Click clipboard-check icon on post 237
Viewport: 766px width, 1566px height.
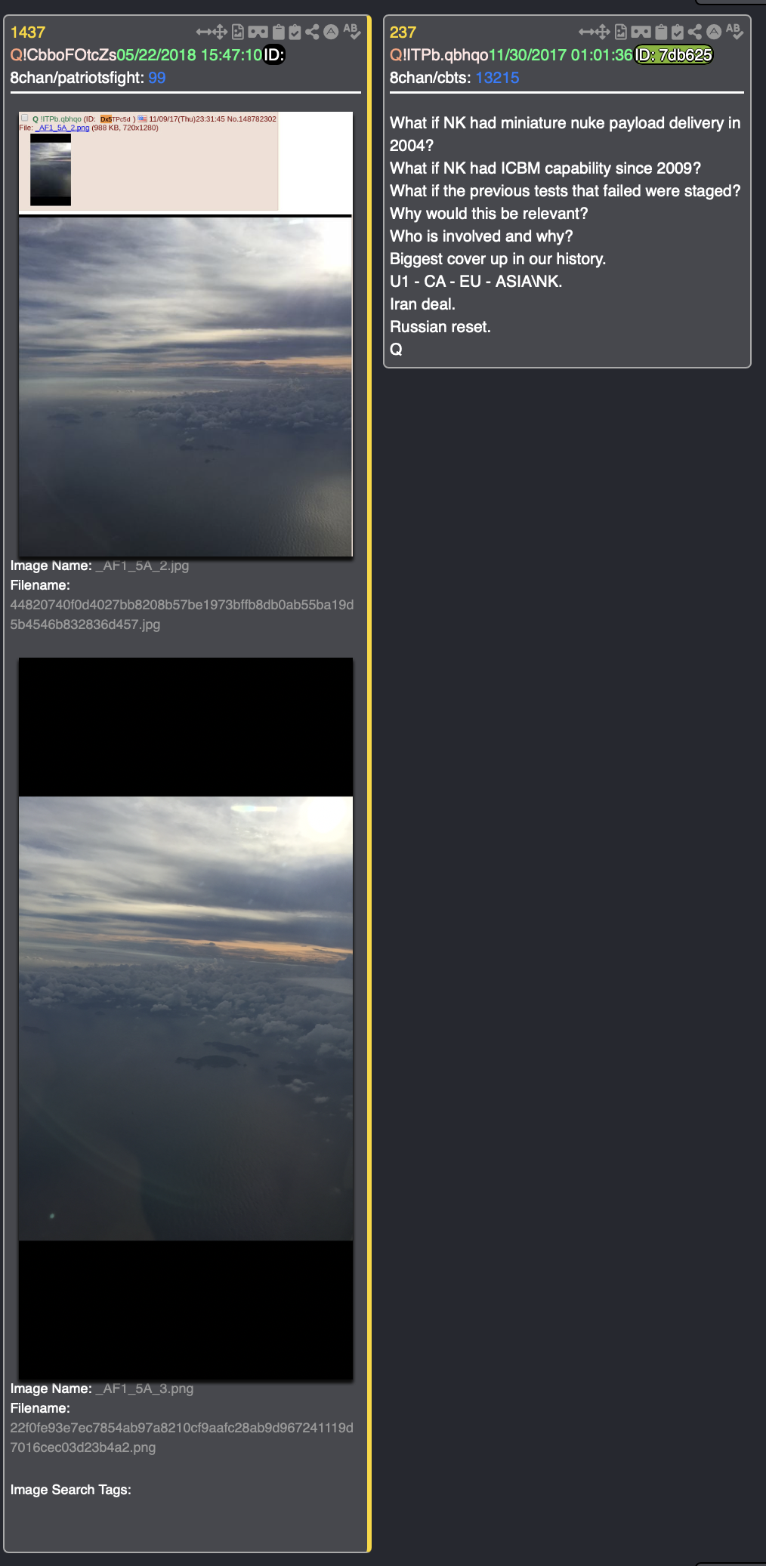click(678, 32)
